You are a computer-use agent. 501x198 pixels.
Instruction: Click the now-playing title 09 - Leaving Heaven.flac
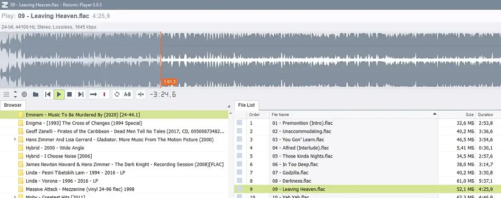point(53,16)
